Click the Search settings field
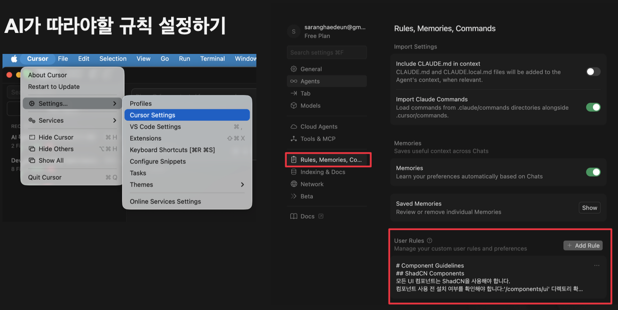Viewport: 618px width, 310px height. pos(326,52)
